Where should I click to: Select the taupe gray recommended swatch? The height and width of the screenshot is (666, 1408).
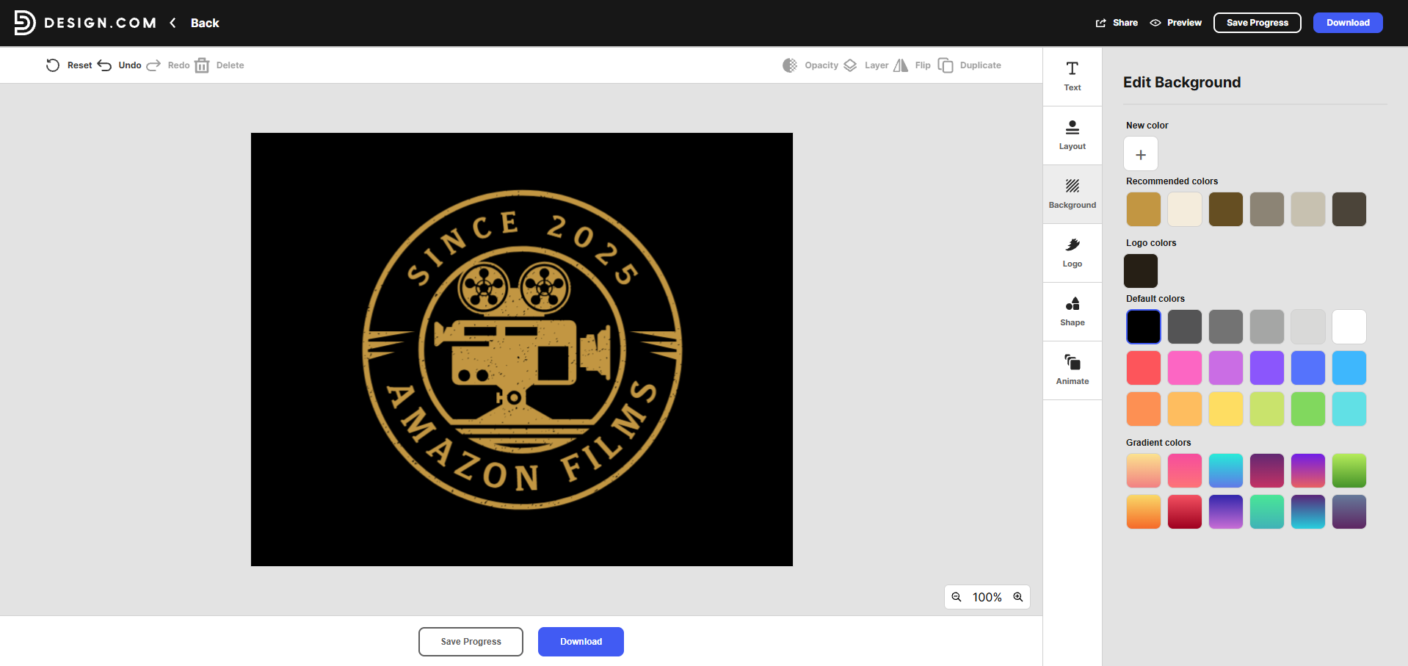1267,209
